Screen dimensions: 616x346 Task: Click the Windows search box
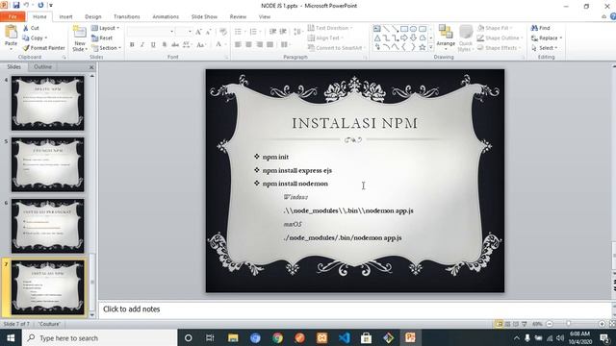coord(100,337)
